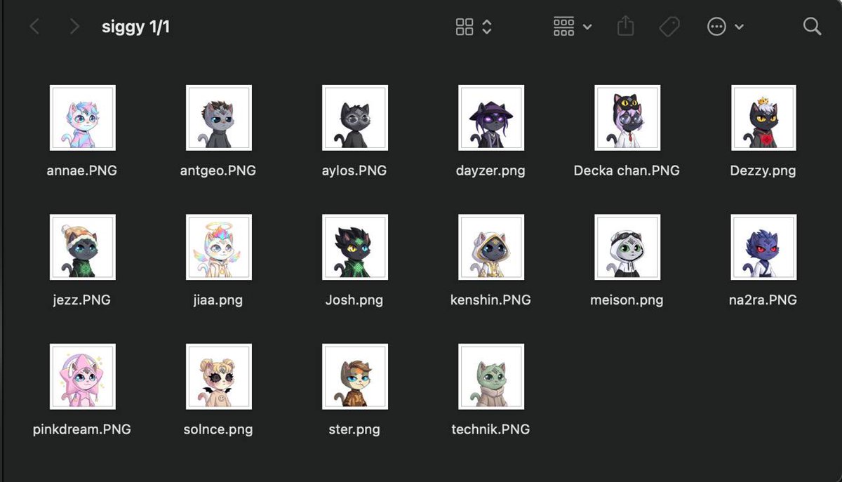
Task: Click the file name annae.PNG
Action: click(x=82, y=170)
